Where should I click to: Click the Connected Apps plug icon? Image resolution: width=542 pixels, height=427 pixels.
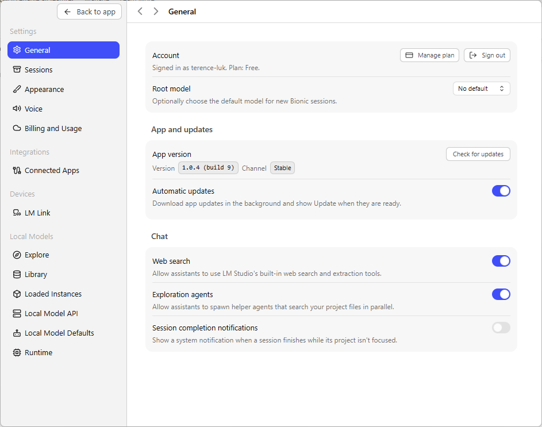17,171
